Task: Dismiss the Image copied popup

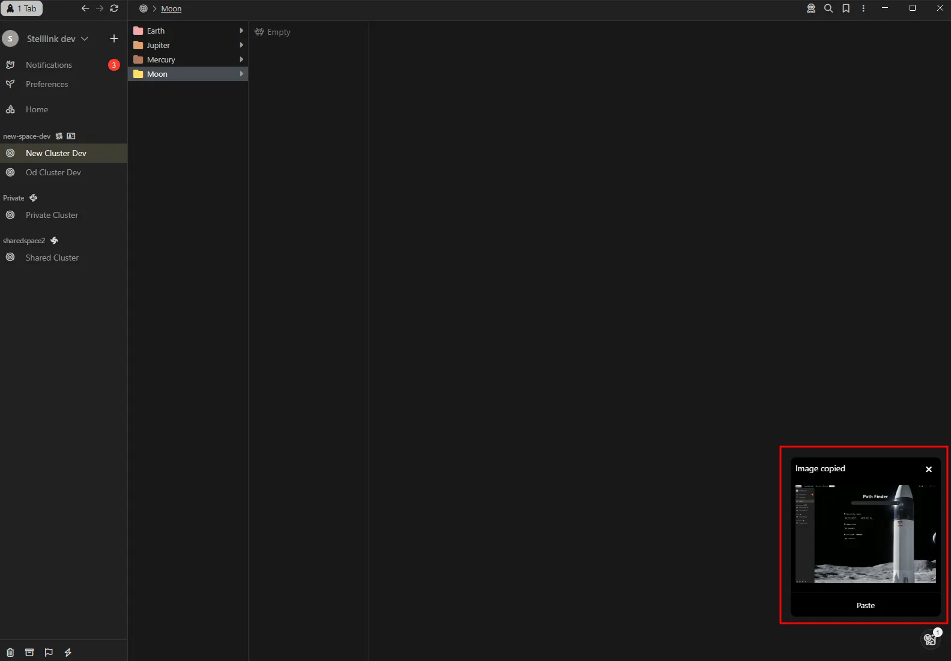Action: [929, 469]
